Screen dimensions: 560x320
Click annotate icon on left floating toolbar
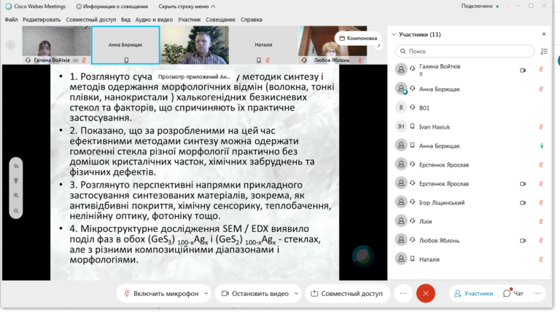(x=16, y=166)
